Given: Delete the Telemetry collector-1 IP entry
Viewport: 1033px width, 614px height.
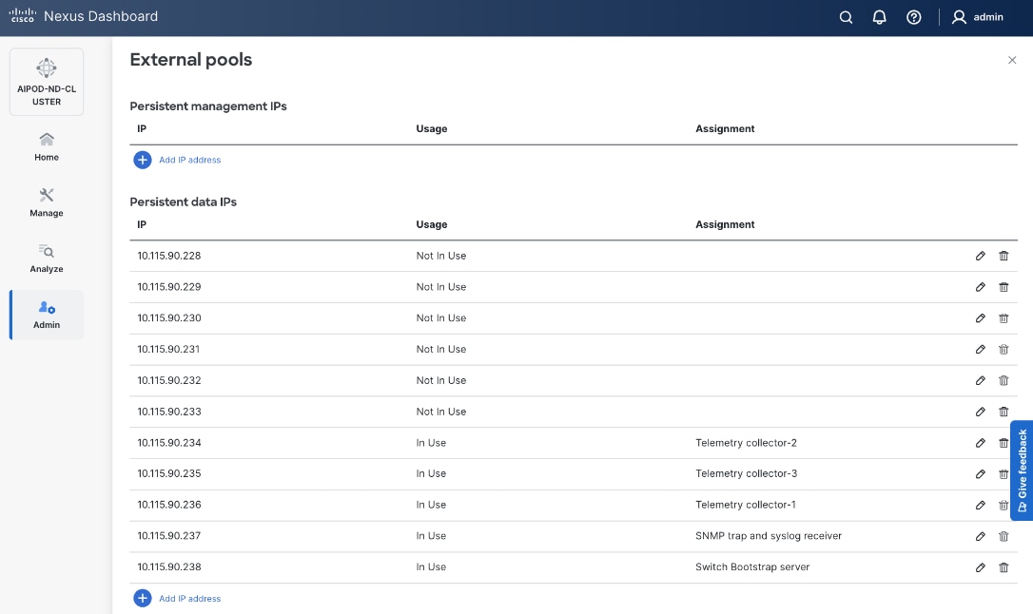Looking at the screenshot, I should pyautogui.click(x=1004, y=505).
